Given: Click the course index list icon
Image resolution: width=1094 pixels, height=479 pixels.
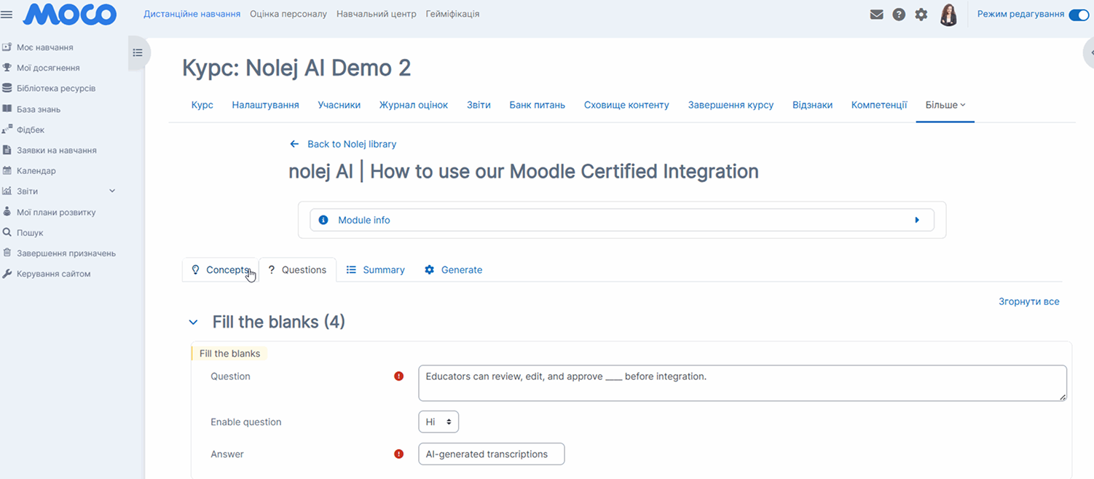Looking at the screenshot, I should coord(138,52).
